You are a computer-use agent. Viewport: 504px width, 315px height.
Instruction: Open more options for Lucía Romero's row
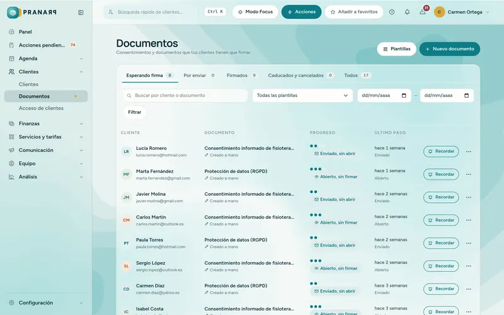click(x=469, y=151)
